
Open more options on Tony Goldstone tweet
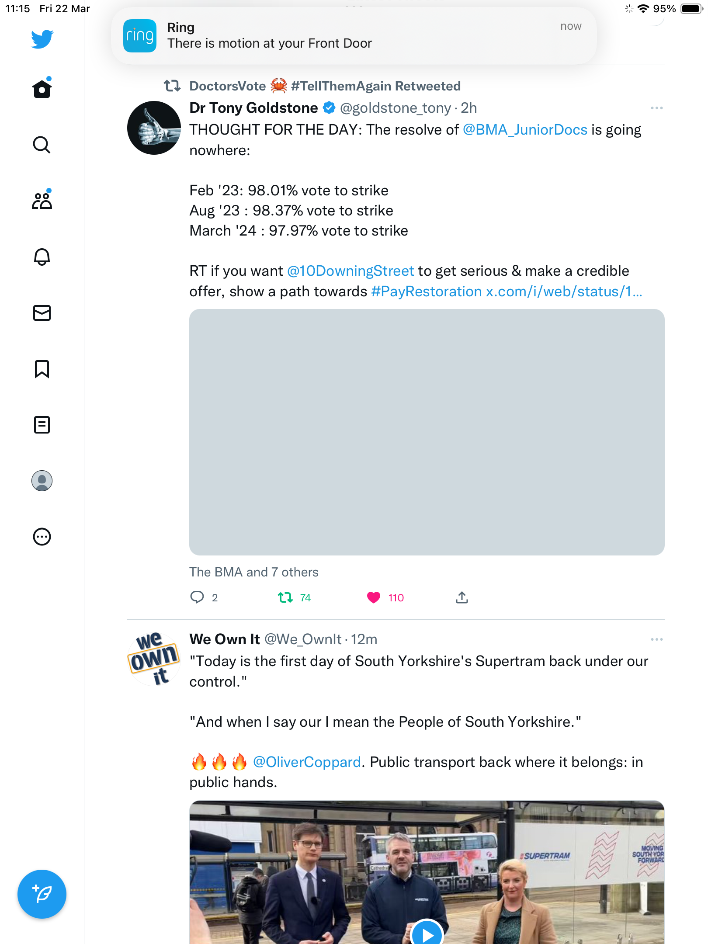[656, 108]
